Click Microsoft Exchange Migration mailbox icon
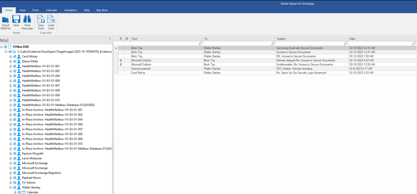Image resolution: width=417 pixels, height=194 pixels. click(x=19, y=173)
